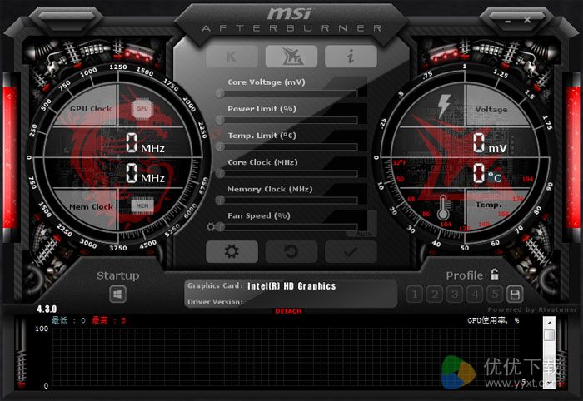Screen dimensions: 583x401
Task: Adjust the Memory Clock (MHz) slider
Action: [x=287, y=200]
